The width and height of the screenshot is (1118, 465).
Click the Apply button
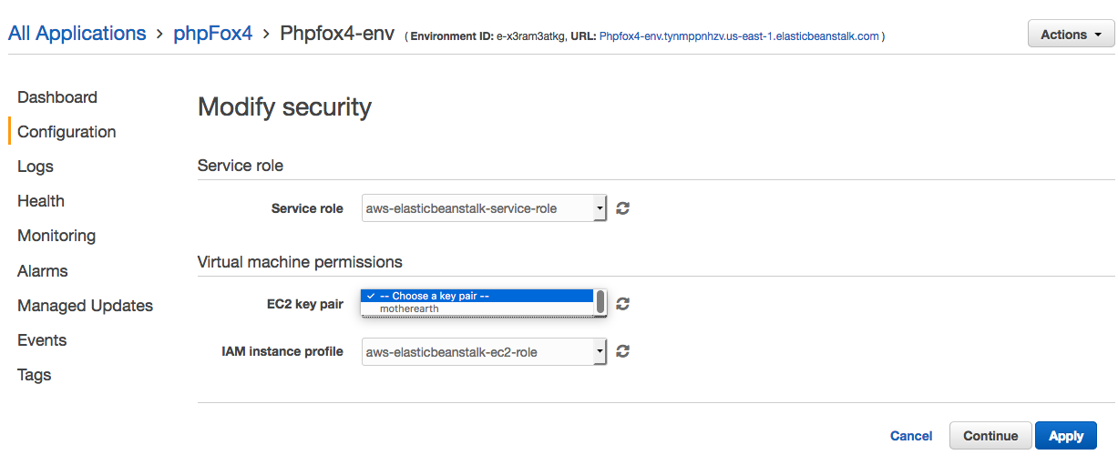1065,436
